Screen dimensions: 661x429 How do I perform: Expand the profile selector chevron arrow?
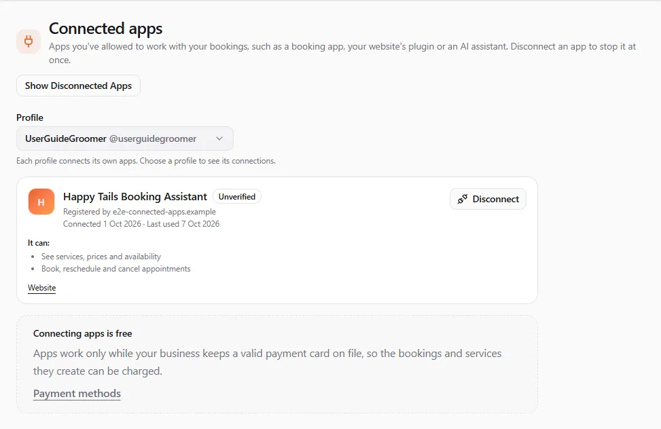tap(219, 138)
